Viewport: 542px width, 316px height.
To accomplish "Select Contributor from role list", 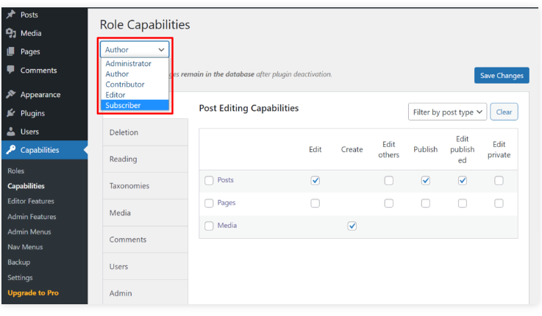I will [135, 85].
